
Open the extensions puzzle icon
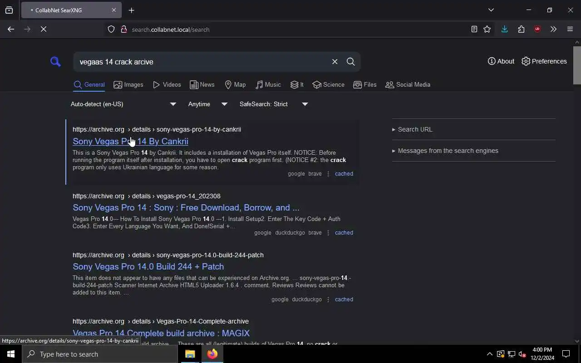point(521,29)
